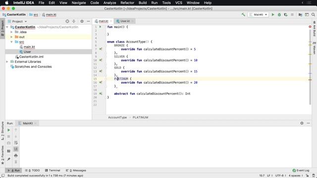The width and height of the screenshot is (317, 178).
Task: Click override gutter icon on line 7
Action: [101, 49]
